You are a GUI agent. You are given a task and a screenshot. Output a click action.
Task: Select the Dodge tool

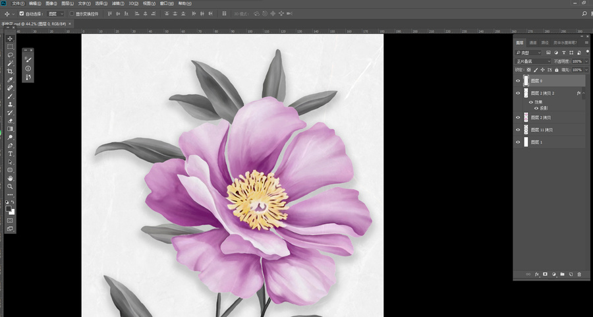[x=10, y=137]
